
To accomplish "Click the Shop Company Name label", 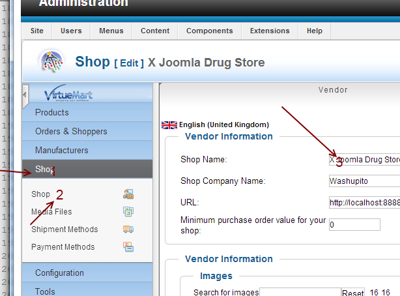I will coord(223,181).
